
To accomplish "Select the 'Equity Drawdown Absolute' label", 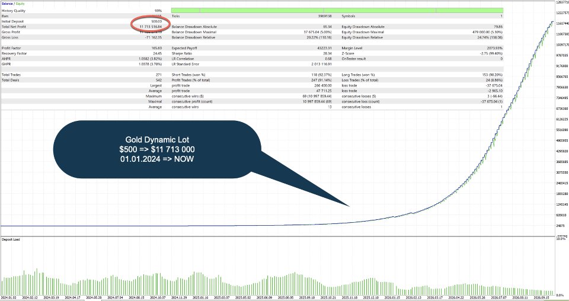I will (x=363, y=27).
